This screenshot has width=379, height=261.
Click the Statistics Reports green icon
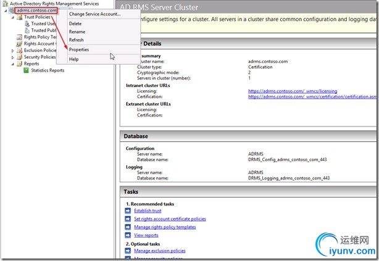[x=26, y=70]
